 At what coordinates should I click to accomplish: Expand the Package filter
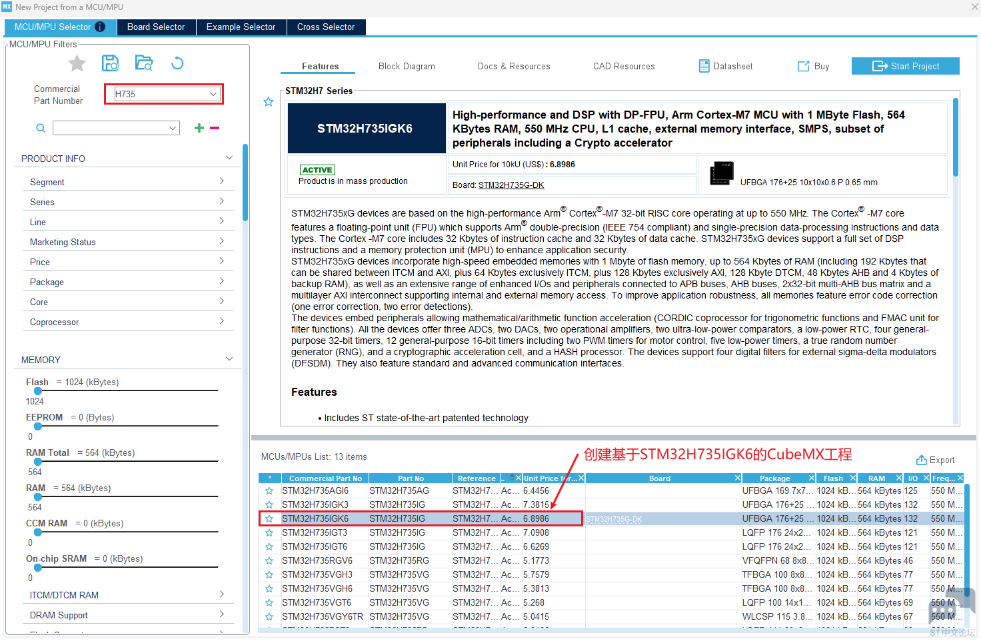pyautogui.click(x=222, y=281)
